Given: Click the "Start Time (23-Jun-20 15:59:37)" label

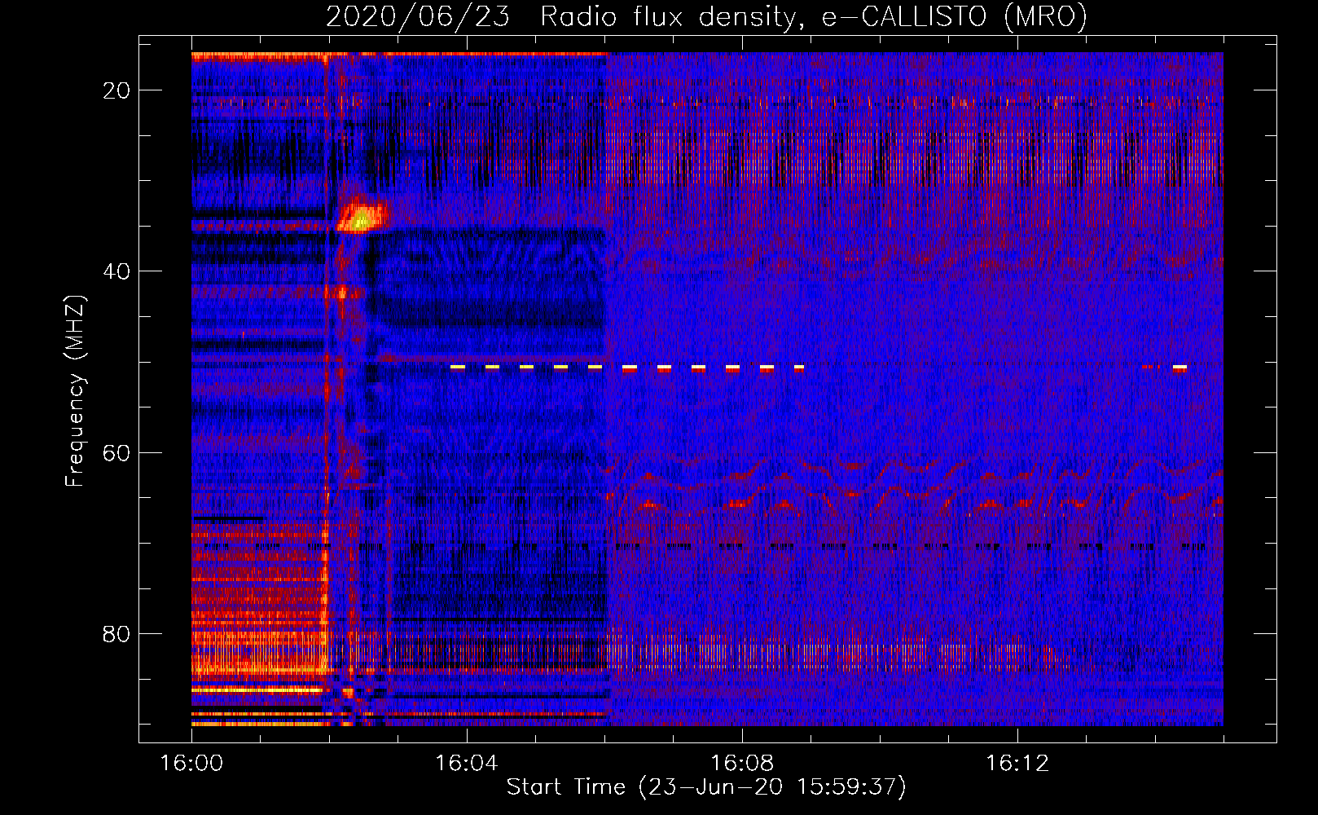Looking at the screenshot, I should [706, 787].
